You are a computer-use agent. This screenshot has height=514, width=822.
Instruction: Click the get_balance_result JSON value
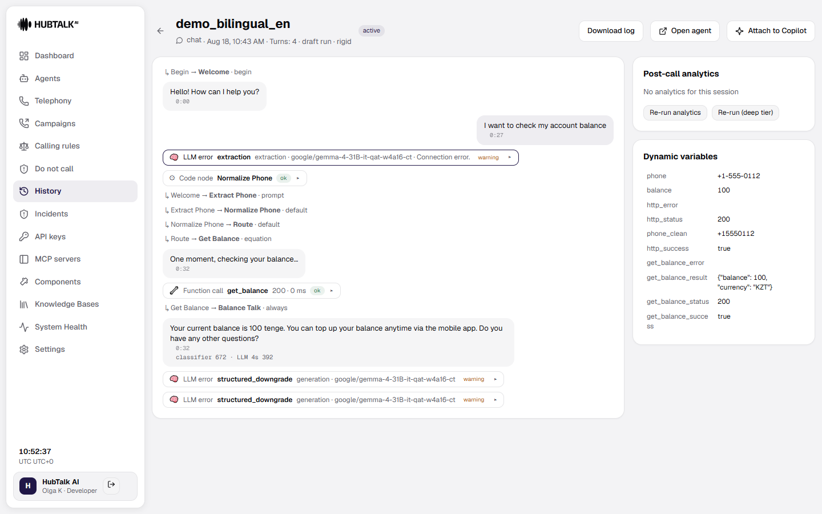click(x=745, y=282)
